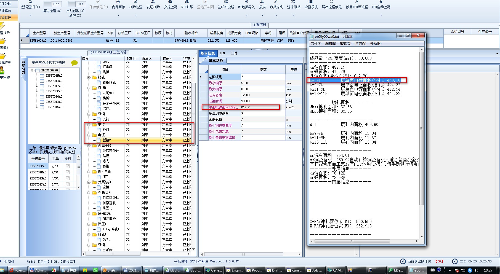Toggle 投料 checkbox for 2B5FY01NA0 row
The width and height of the screenshot is (500, 274).
pos(68,178)
